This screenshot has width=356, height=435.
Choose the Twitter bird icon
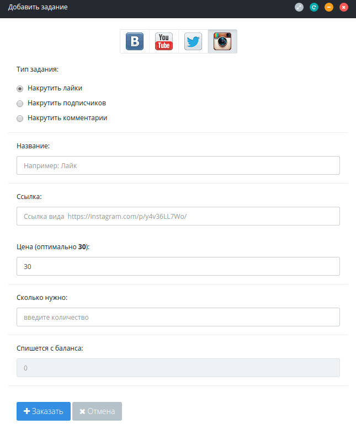pyautogui.click(x=193, y=41)
